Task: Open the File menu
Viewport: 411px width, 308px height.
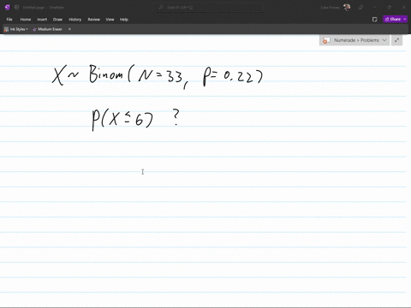Action: pyautogui.click(x=9, y=20)
